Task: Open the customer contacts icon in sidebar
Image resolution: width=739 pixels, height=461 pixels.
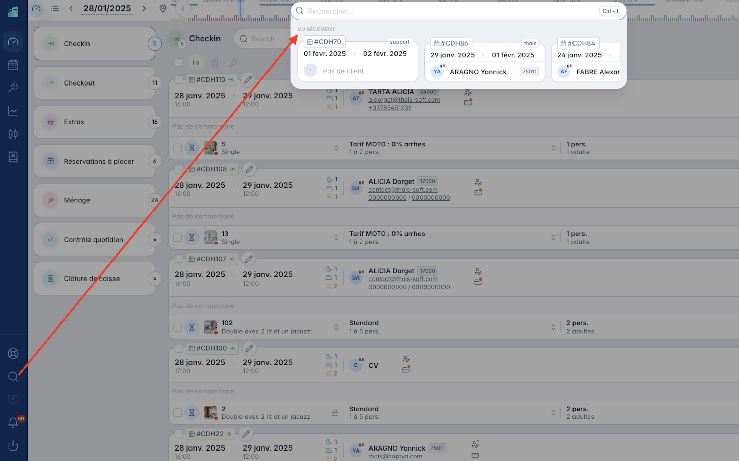Action: tap(13, 157)
